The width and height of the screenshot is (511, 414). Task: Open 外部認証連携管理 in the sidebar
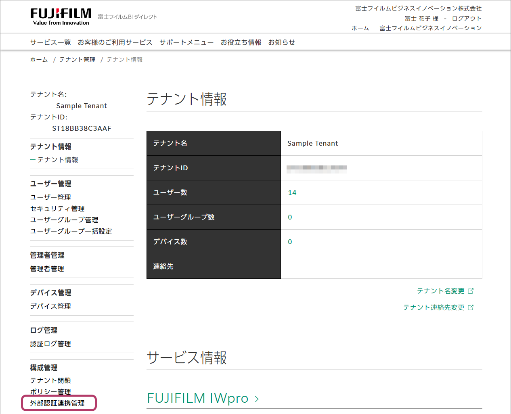pyautogui.click(x=57, y=403)
